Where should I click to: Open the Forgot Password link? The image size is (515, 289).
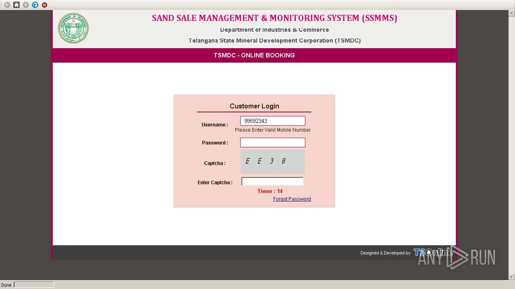(292, 199)
